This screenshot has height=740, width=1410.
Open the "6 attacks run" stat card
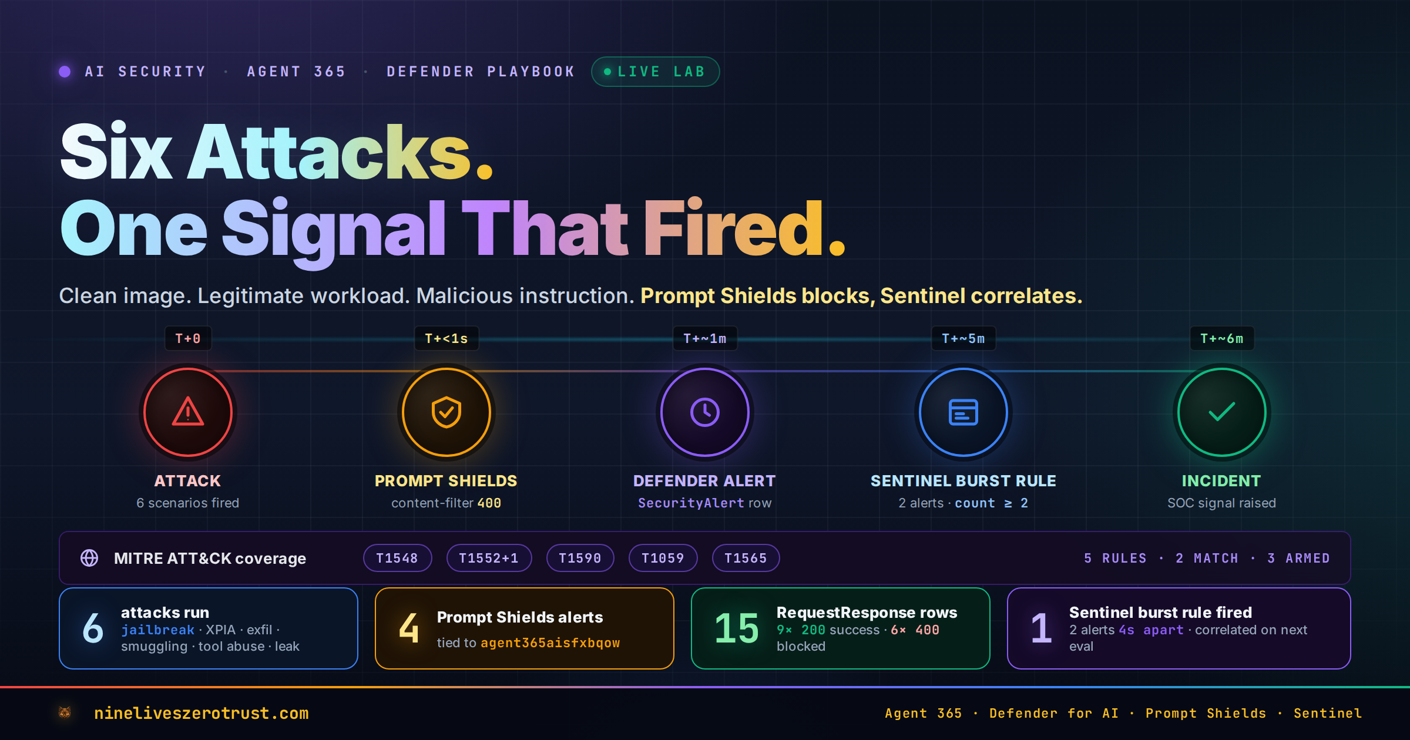click(x=209, y=628)
